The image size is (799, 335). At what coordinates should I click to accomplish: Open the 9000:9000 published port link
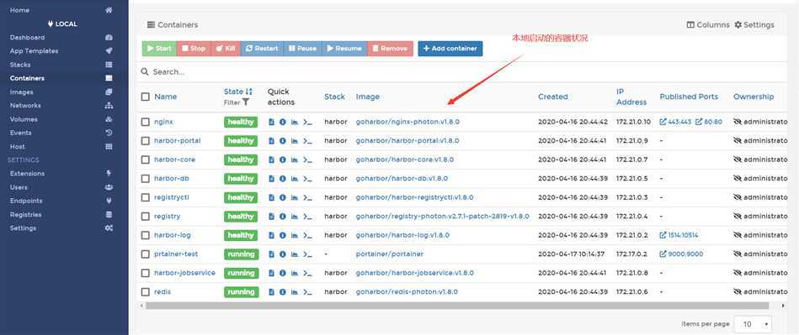681,254
